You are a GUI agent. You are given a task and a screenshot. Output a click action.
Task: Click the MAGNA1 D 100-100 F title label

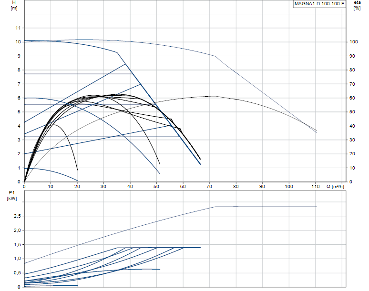[319, 4]
